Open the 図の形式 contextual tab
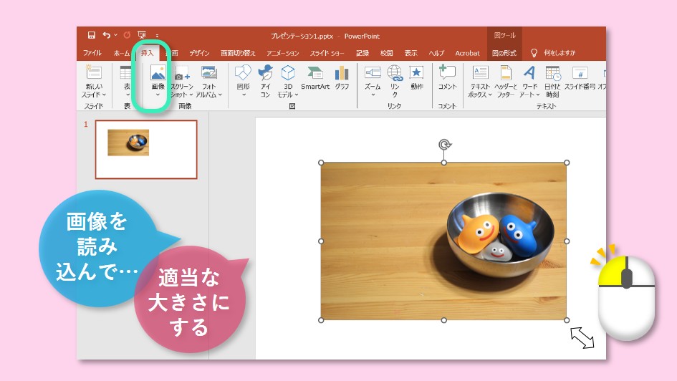Image resolution: width=677 pixels, height=381 pixels. click(x=504, y=53)
